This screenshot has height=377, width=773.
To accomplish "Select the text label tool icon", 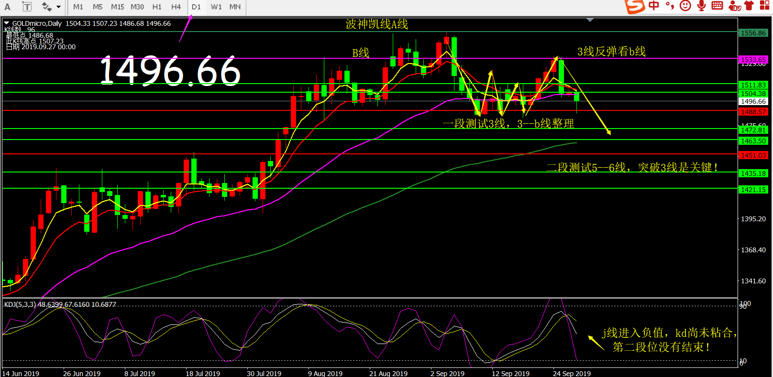I will (x=27, y=7).
